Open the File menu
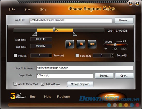This screenshot has height=109, width=142. [12, 9]
